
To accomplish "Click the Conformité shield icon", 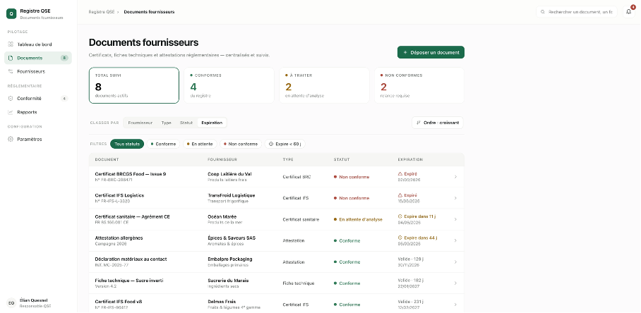I will [x=11, y=99].
